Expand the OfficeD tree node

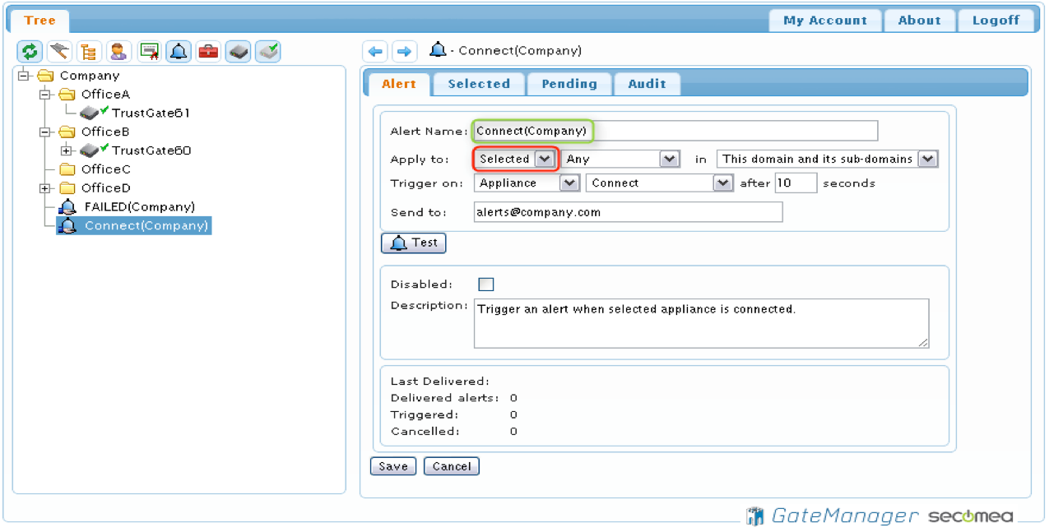coord(45,188)
